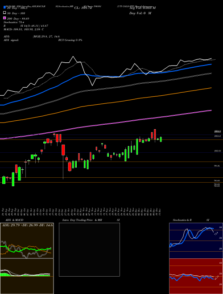Click the 'Intra Day Trading Price & MR' title
The height and width of the screenshot is (294, 223).
coord(82,220)
